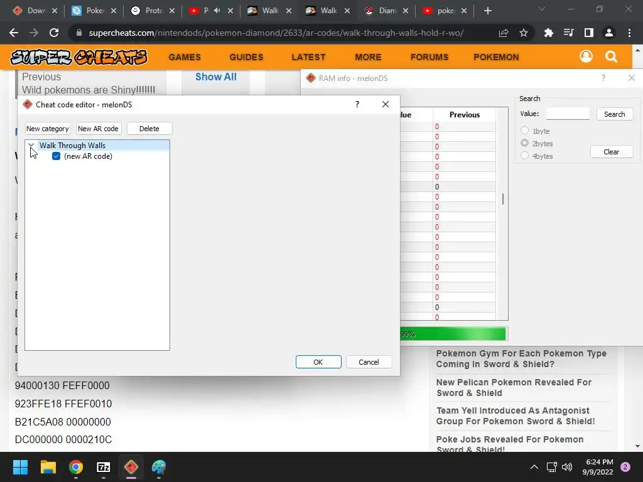The image size is (643, 482).
Task: Click the Search button in RAM info
Action: pos(614,114)
